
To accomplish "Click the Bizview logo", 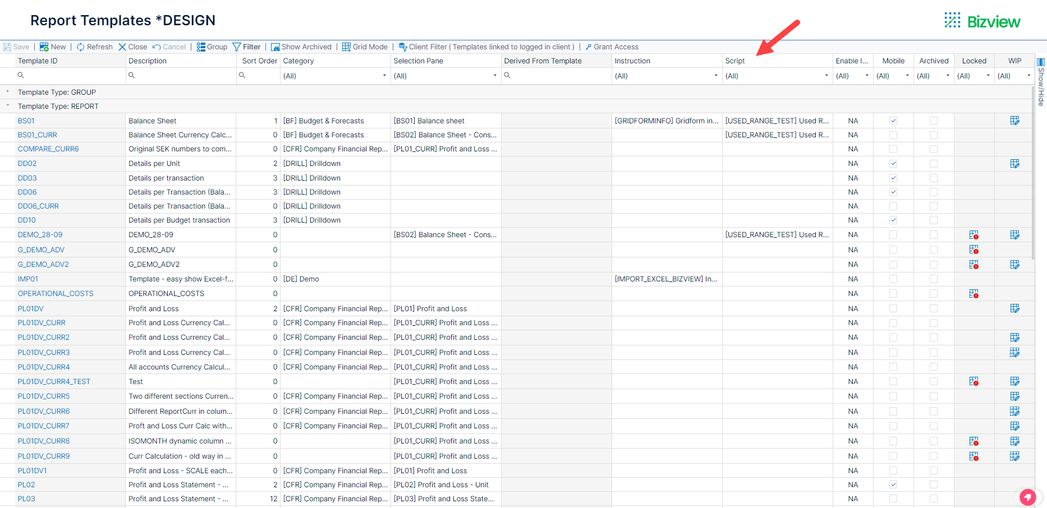I will point(982,21).
